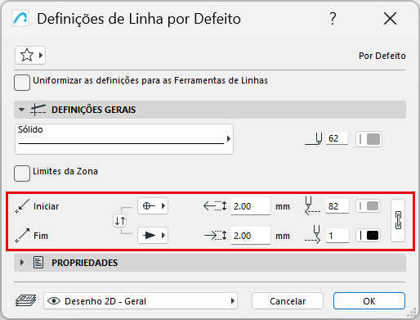The width and height of the screenshot is (420, 320).
Task: Toggle layer visibility eye in Desenho 2D - Geral
Action: (x=54, y=301)
